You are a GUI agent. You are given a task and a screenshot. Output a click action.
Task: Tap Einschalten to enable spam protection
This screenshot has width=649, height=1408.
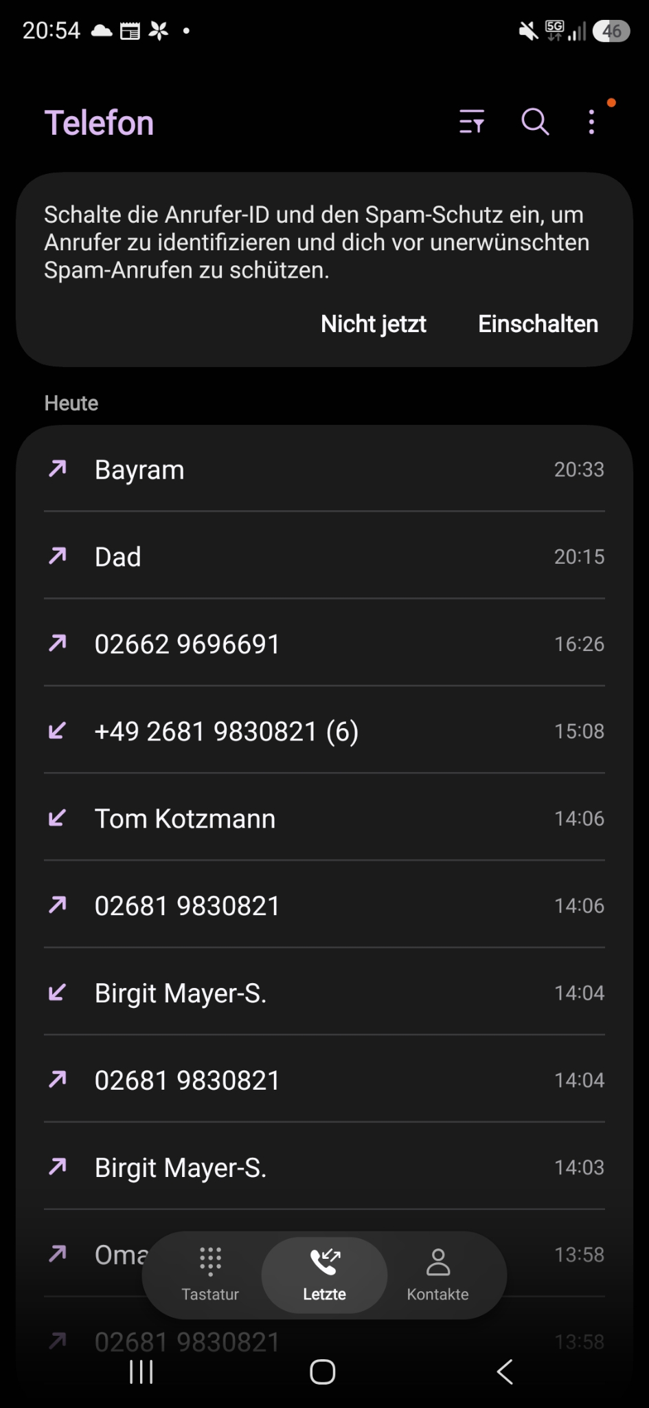click(538, 324)
